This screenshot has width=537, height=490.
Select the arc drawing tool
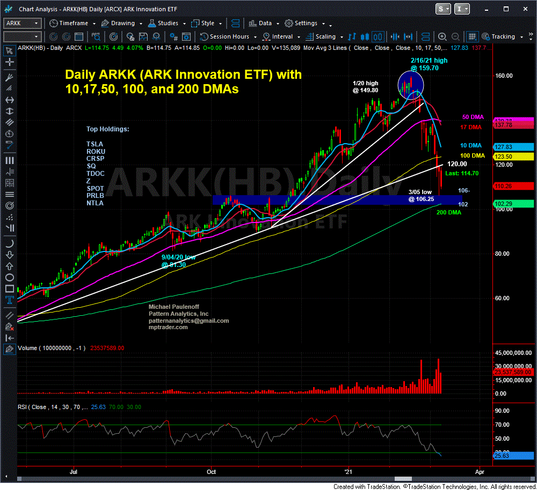click(9, 243)
